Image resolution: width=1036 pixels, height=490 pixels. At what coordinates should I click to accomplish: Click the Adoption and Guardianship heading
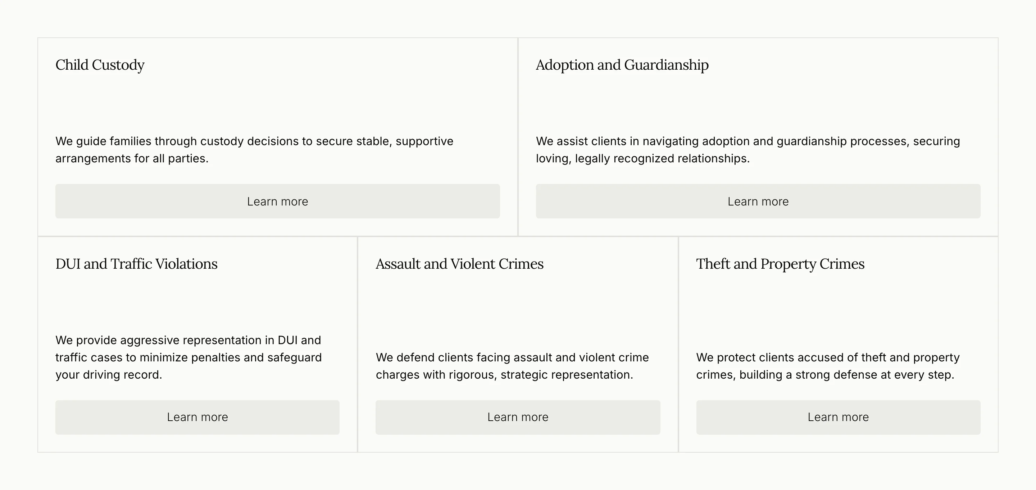[x=622, y=65]
